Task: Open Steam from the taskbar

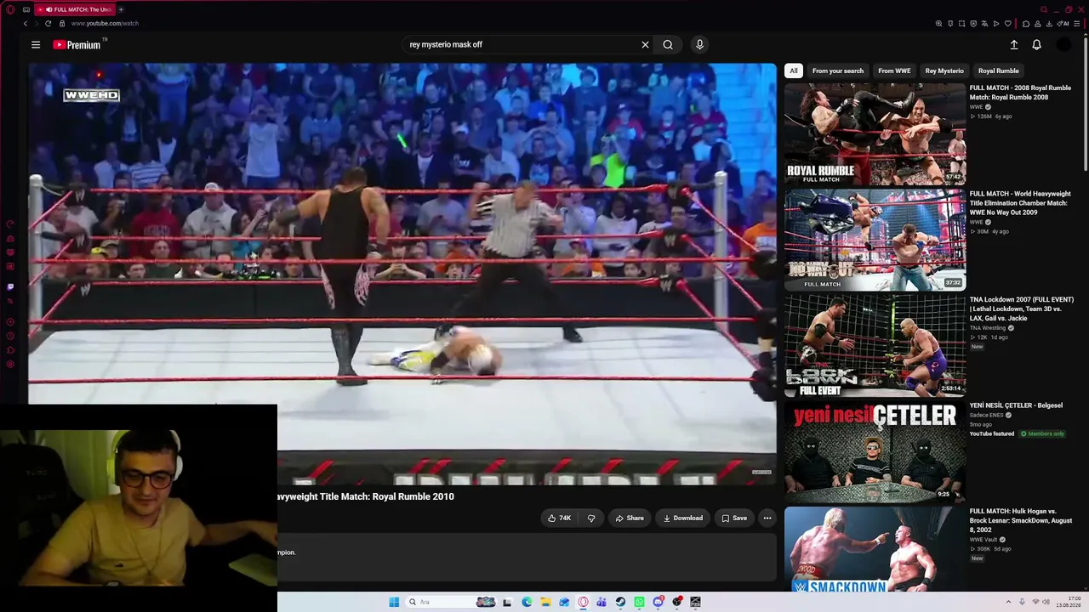Action: point(620,602)
